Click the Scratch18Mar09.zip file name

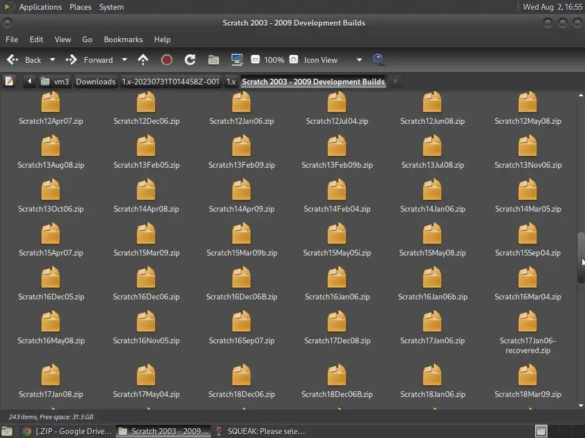click(528, 394)
